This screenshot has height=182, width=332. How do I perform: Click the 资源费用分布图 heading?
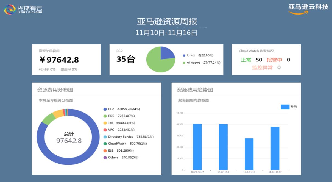point(55,90)
